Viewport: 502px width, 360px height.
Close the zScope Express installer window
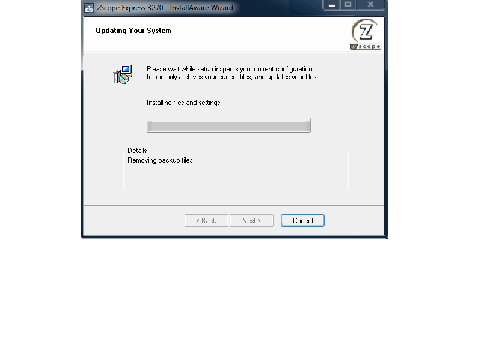click(370, 5)
